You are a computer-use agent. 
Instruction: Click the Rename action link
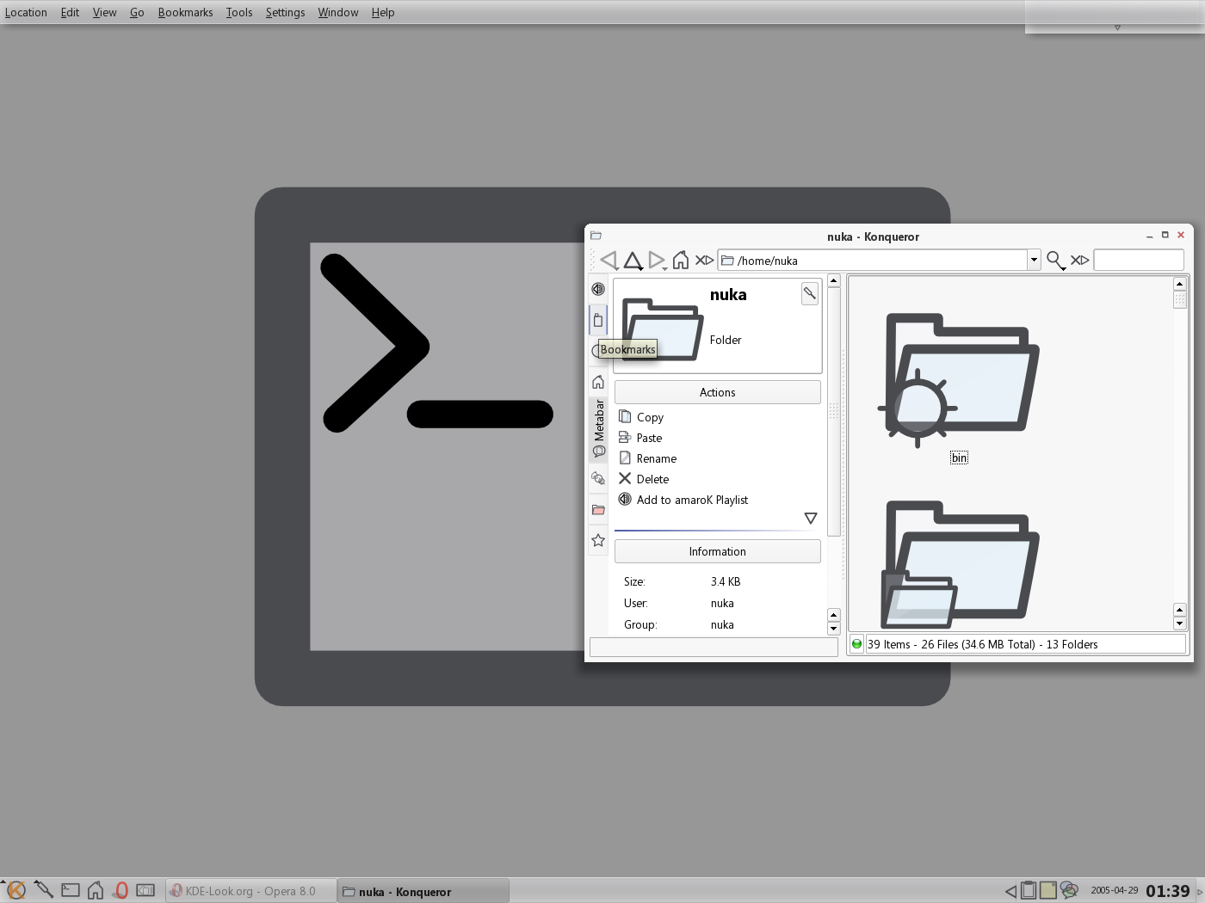657,458
